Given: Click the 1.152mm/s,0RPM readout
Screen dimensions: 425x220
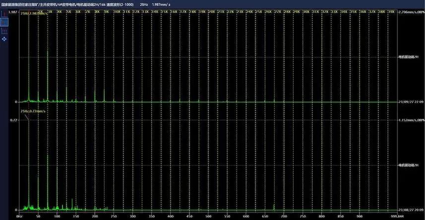Looking at the screenshot, I should point(411,120).
